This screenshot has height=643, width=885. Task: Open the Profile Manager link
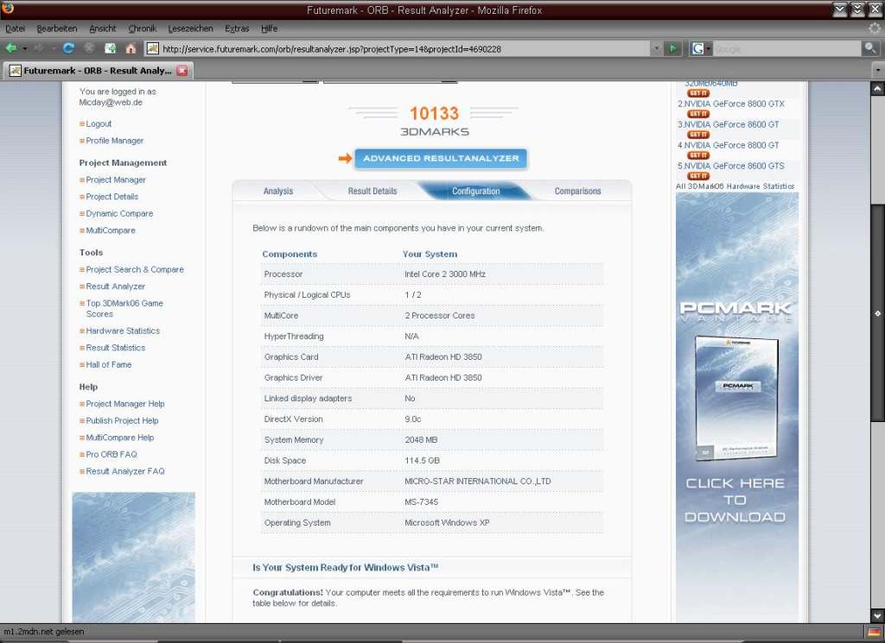coord(115,141)
